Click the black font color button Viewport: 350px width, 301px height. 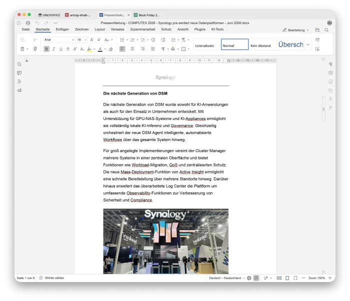coord(100,49)
